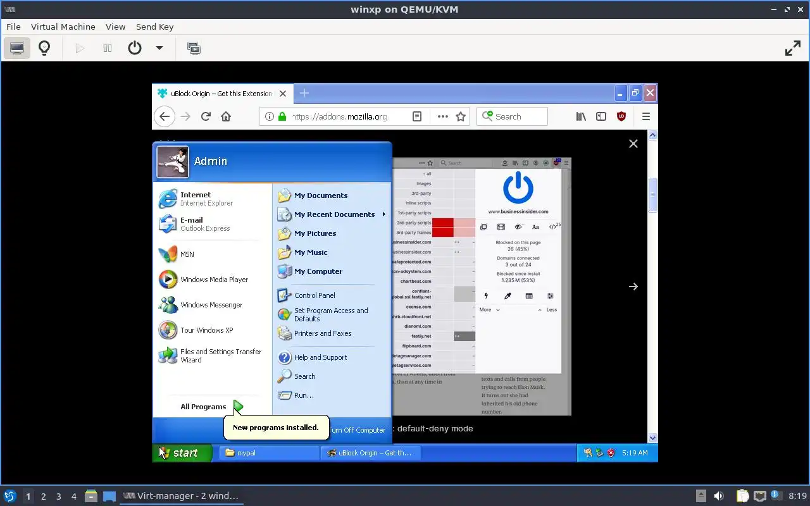The width and height of the screenshot is (810, 506).
Task: Close the screenshot lightbox overlay
Action: pos(633,144)
